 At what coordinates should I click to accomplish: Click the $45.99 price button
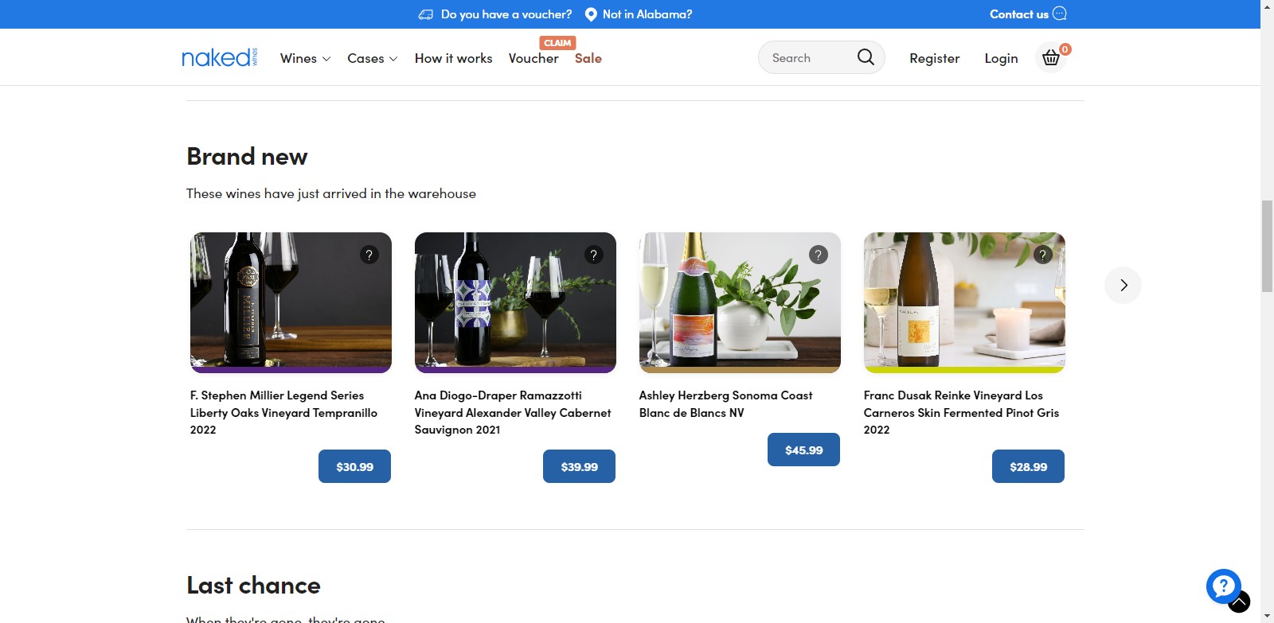(803, 450)
